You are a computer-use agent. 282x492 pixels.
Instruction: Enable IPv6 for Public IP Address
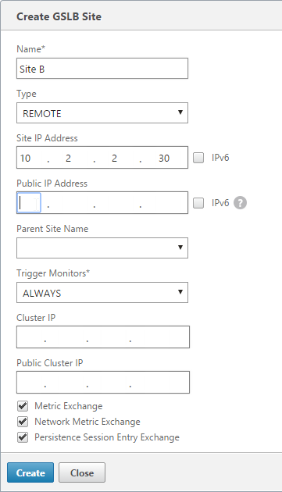pyautogui.click(x=198, y=203)
